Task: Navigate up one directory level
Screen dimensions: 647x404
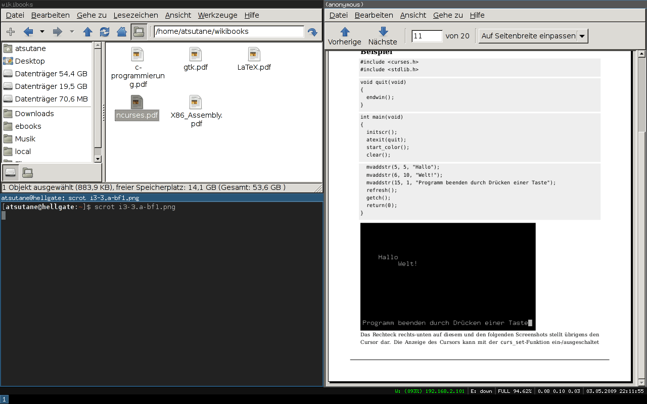Action: pos(87,31)
